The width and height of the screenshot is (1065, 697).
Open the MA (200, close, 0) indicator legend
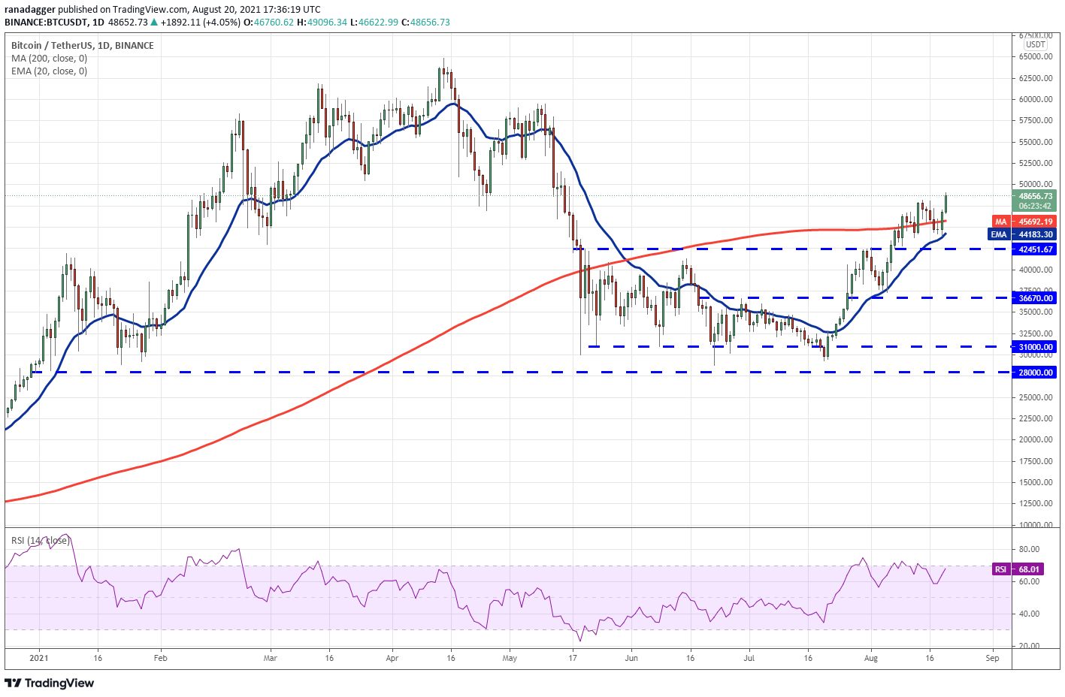coord(49,58)
